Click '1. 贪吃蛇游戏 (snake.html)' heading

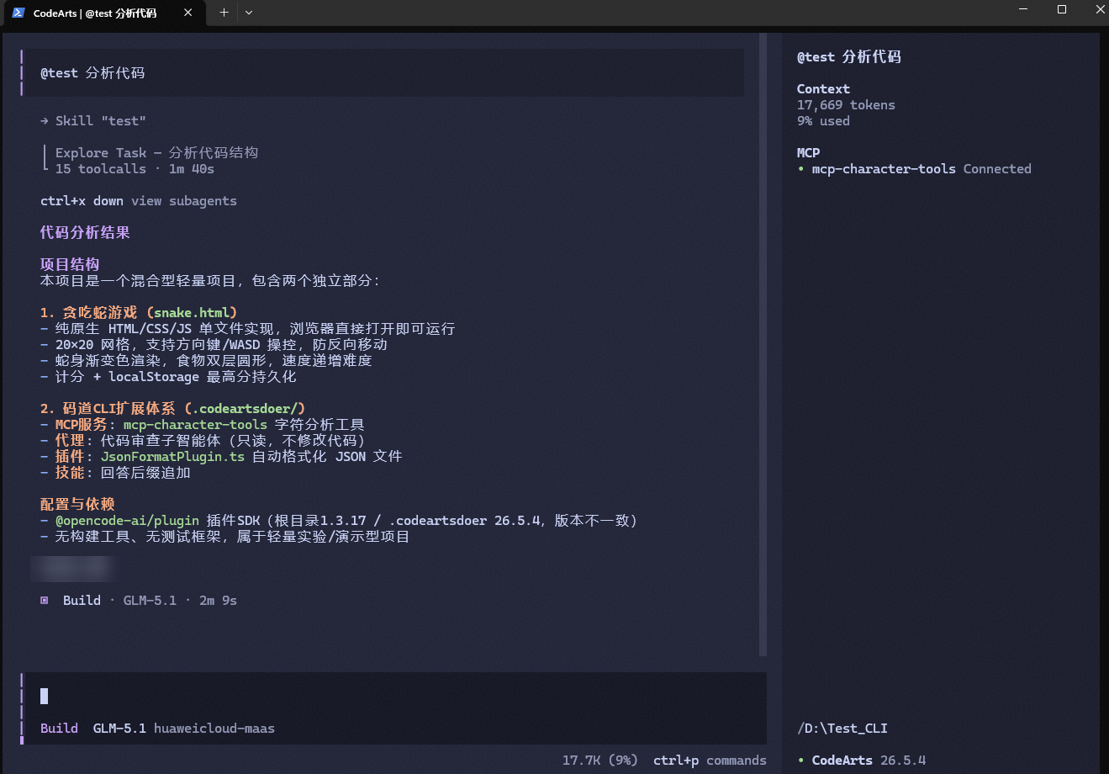(139, 313)
